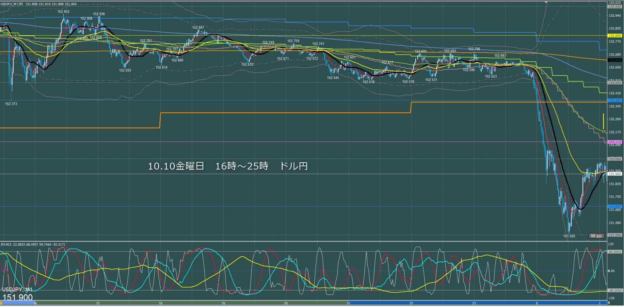This screenshot has width=624, height=307.
Task: Select the W-pp pivot label
Action: (596, 236)
